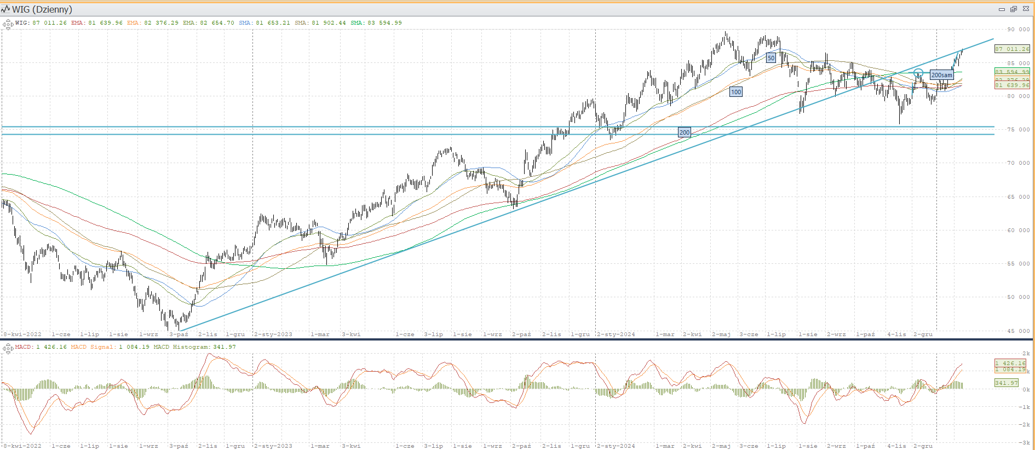Close the WIG chart window
The image size is (1035, 450).
pos(1025,9)
